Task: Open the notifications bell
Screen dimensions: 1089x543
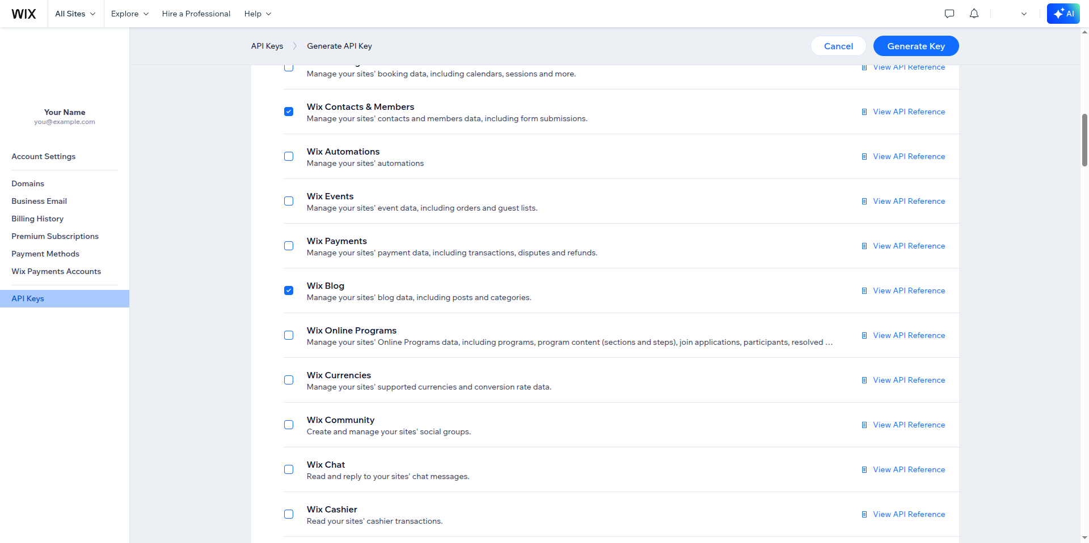Action: [x=974, y=14]
